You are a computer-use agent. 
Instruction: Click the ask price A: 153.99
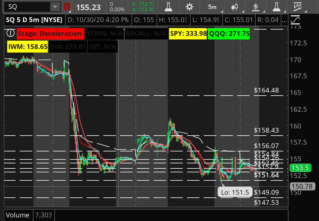143,9
